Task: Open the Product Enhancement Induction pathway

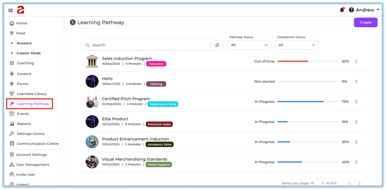Action: tap(135, 139)
